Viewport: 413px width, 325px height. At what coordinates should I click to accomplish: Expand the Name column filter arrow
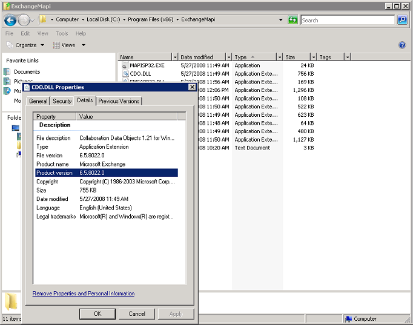(175, 57)
